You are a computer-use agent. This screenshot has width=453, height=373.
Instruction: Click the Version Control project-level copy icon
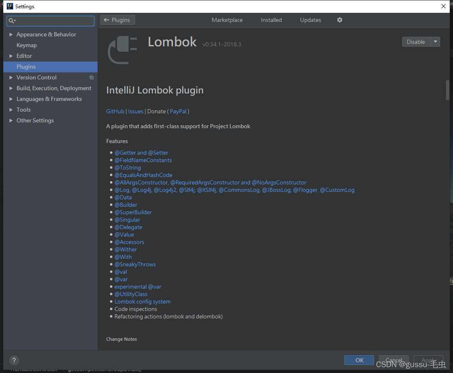(92, 77)
